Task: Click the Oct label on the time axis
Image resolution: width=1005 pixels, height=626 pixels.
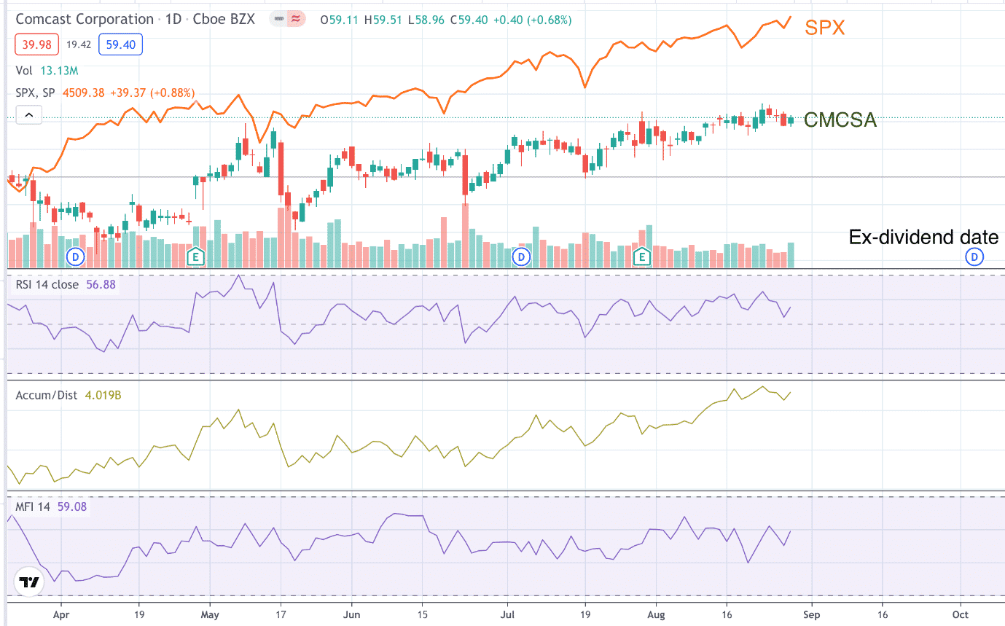Action: tap(961, 614)
